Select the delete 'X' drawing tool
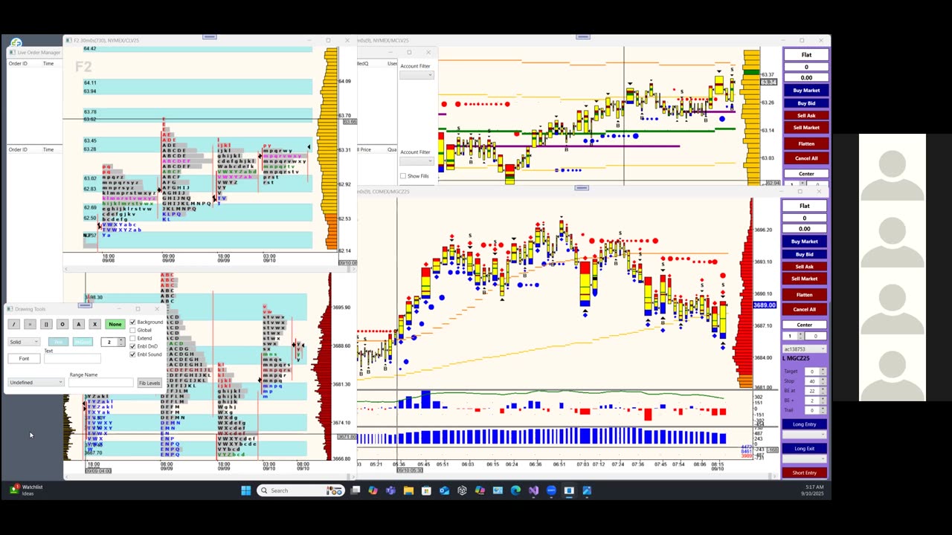 pyautogui.click(x=94, y=324)
